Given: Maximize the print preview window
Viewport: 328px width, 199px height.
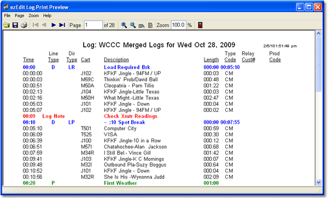Looking at the screenshot, I should pos(309,7).
